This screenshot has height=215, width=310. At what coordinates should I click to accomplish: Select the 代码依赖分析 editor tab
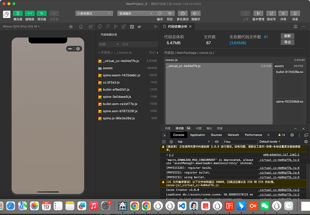point(177,26)
